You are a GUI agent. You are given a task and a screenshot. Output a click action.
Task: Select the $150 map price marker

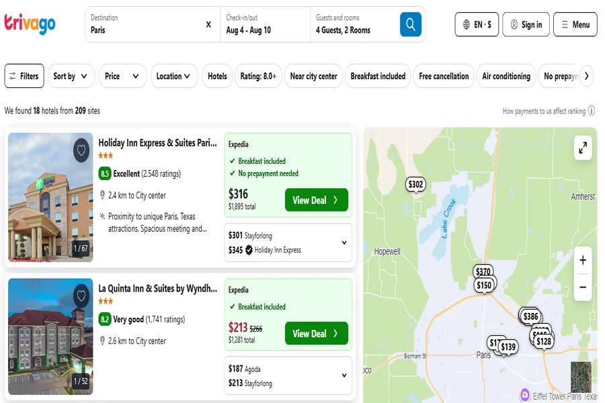coord(484,285)
